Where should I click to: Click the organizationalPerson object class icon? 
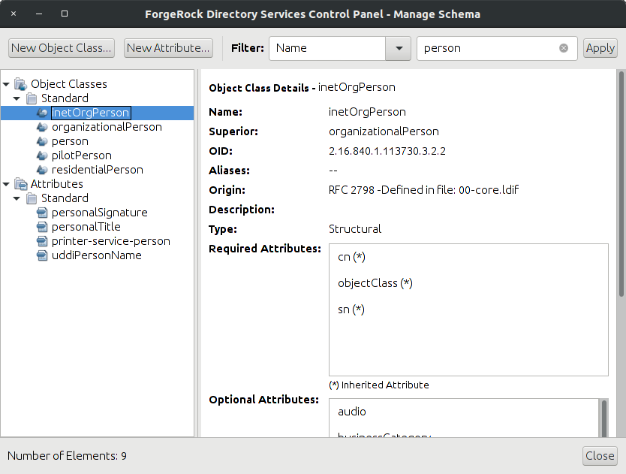pyautogui.click(x=42, y=127)
